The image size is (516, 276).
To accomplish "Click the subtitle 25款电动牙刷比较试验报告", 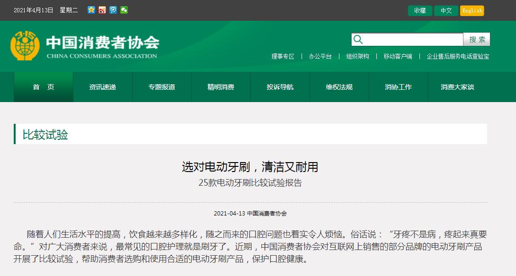I will 250,183.
